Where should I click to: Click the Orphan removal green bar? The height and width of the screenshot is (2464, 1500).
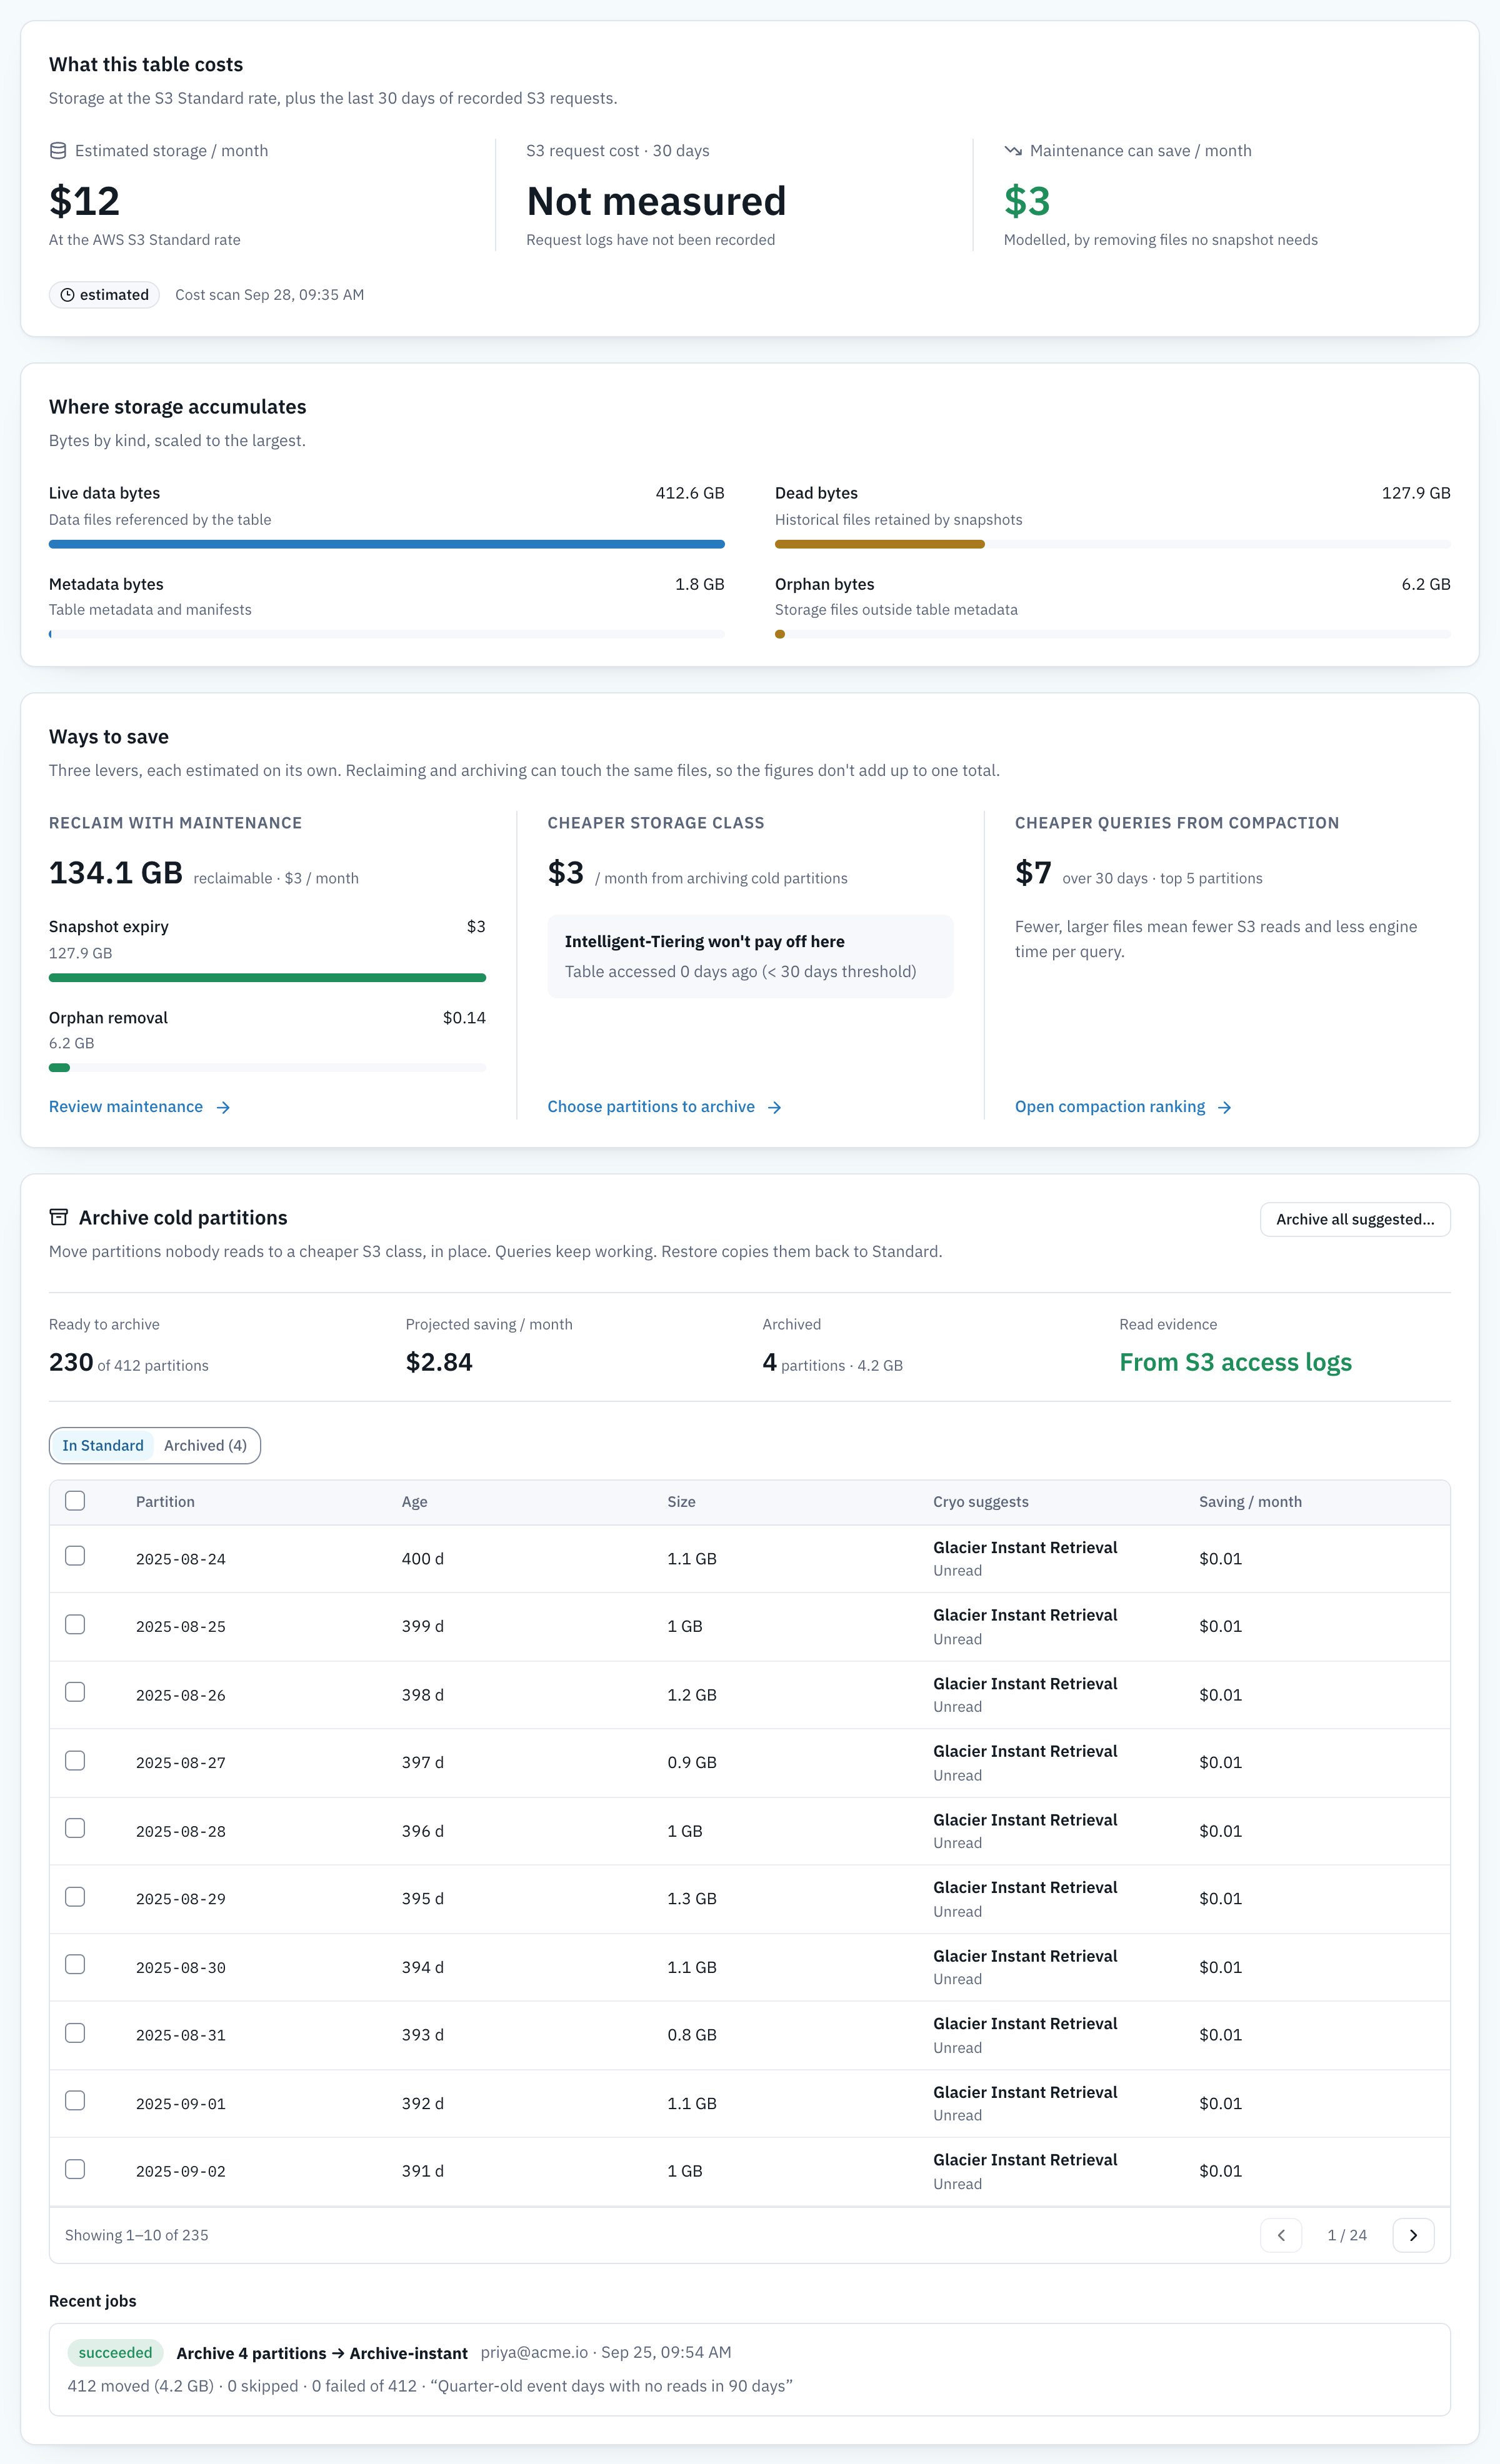[x=59, y=1068]
